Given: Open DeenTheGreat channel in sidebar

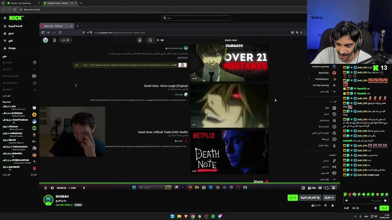Looking at the screenshot, I should tap(19, 121).
